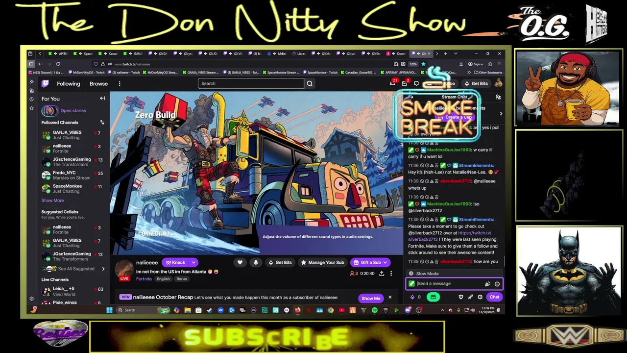Sort the Followed Channels list

click(102, 123)
